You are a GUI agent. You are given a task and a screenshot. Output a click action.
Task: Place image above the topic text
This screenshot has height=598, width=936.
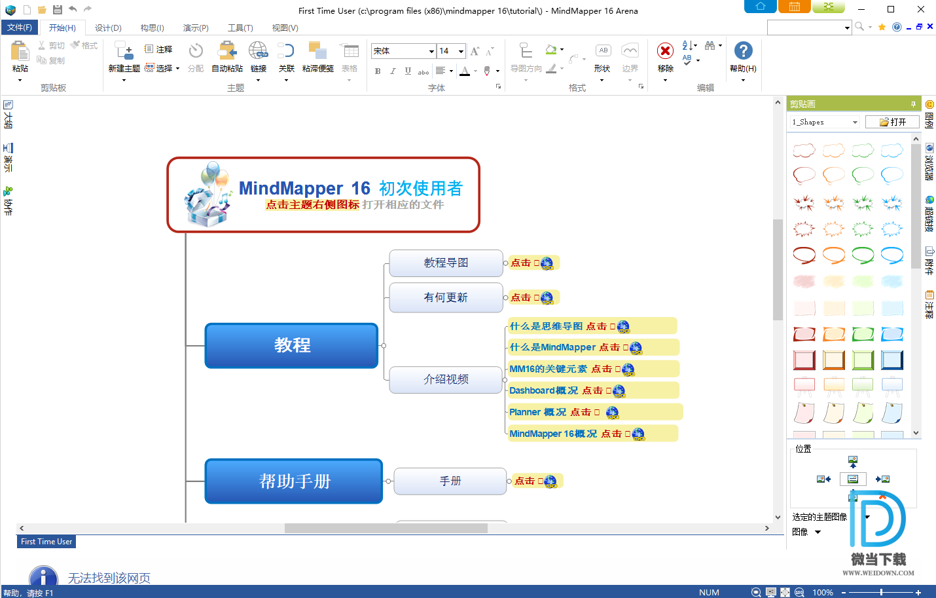(852, 461)
